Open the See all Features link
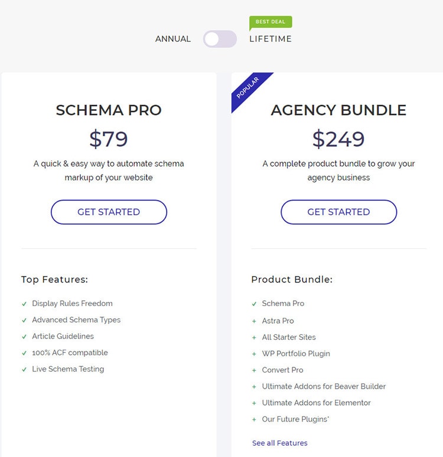Screen dimensions: 443x457 click(280, 443)
